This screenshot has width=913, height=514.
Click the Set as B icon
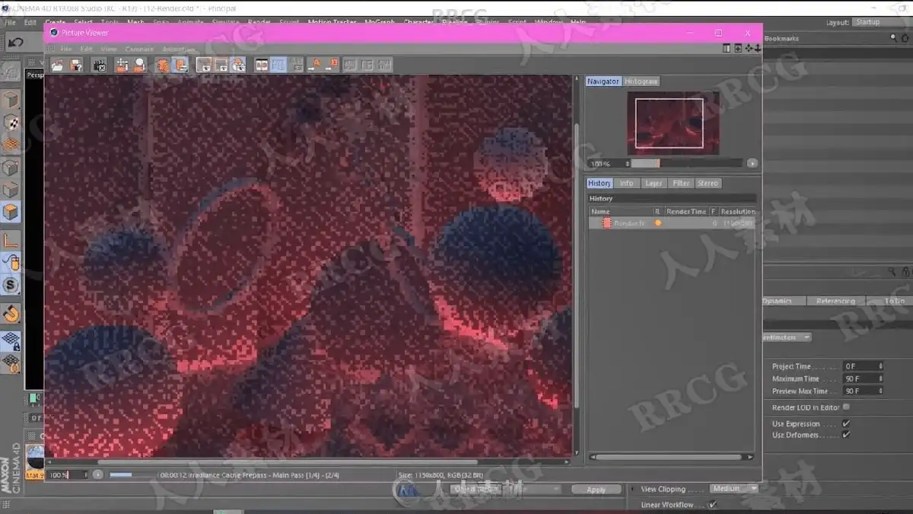[x=330, y=65]
